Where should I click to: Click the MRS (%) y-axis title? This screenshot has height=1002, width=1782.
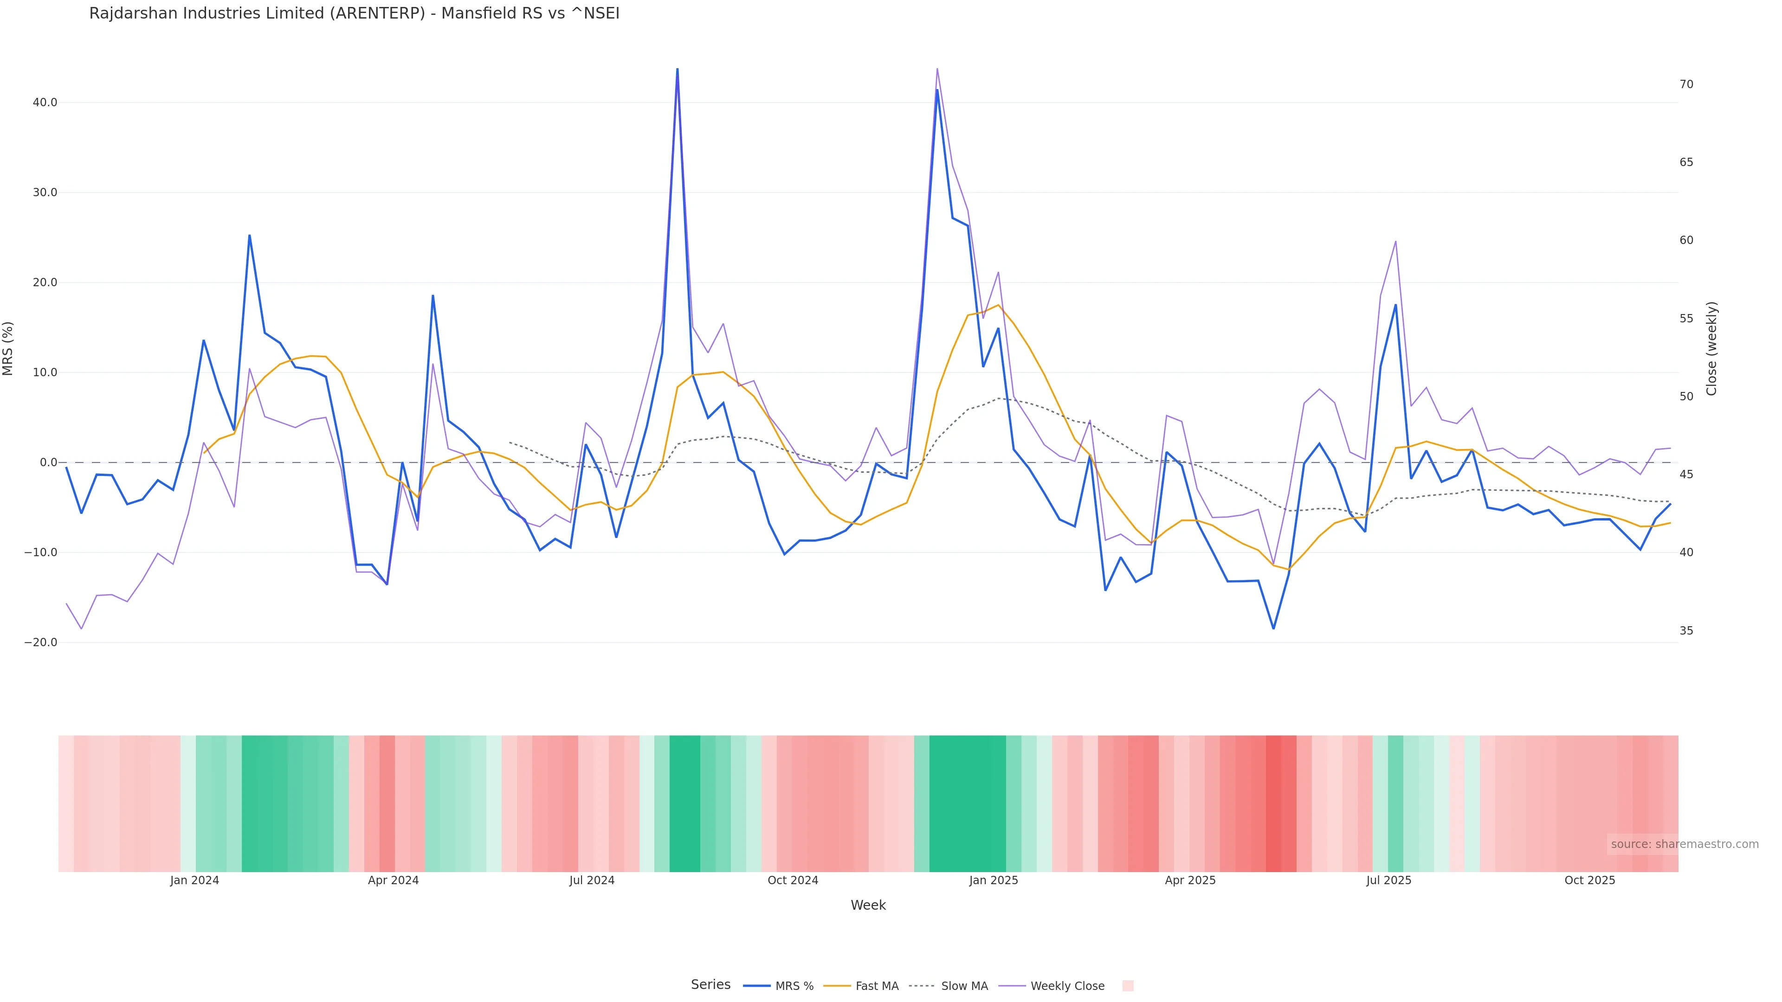(8, 348)
